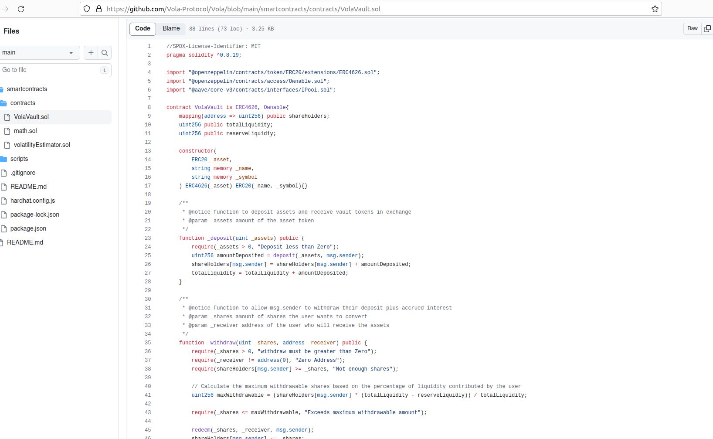Click line number 8
The width and height of the screenshot is (713, 439).
[149, 107]
